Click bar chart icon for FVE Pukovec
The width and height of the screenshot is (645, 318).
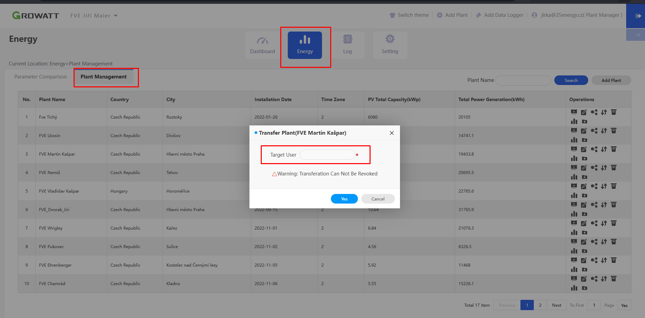pos(574,251)
